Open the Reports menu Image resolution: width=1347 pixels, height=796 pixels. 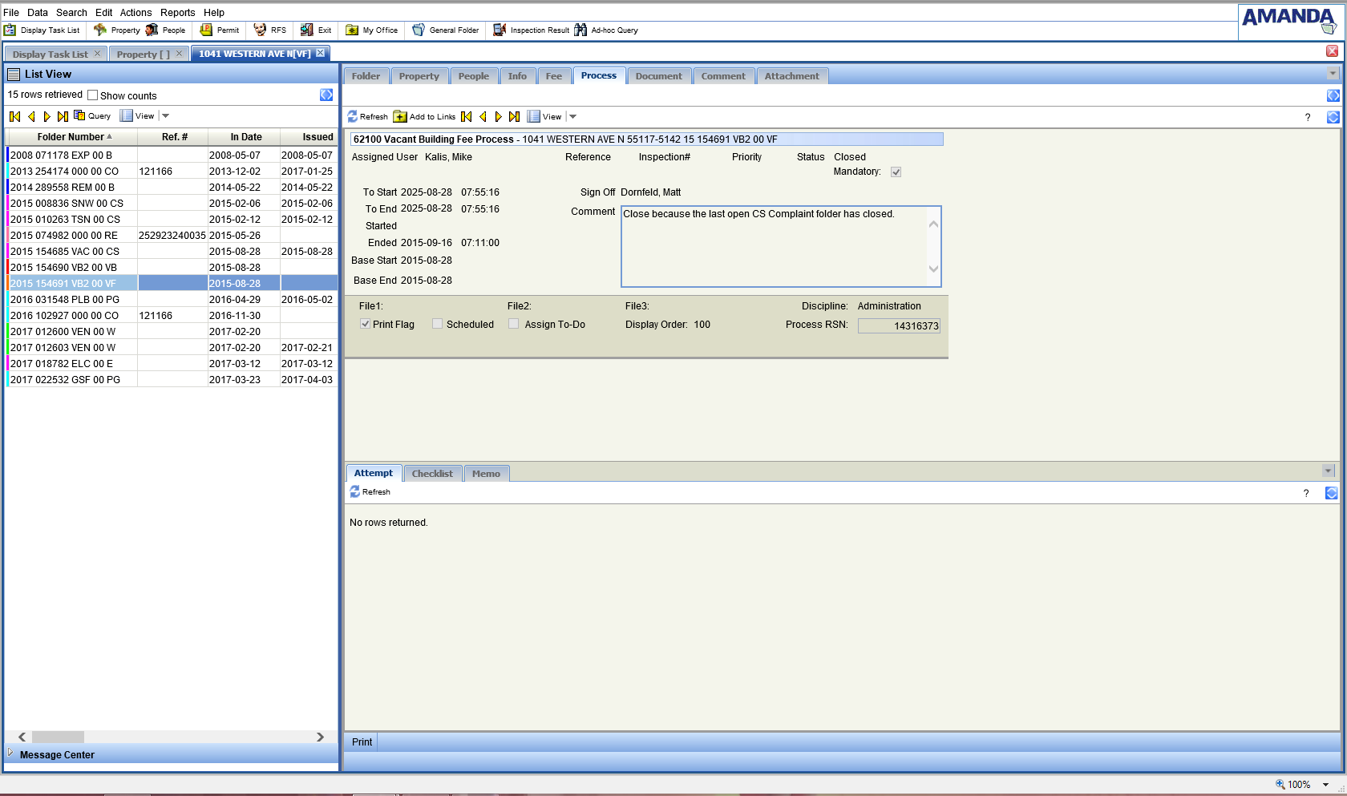pyautogui.click(x=177, y=13)
